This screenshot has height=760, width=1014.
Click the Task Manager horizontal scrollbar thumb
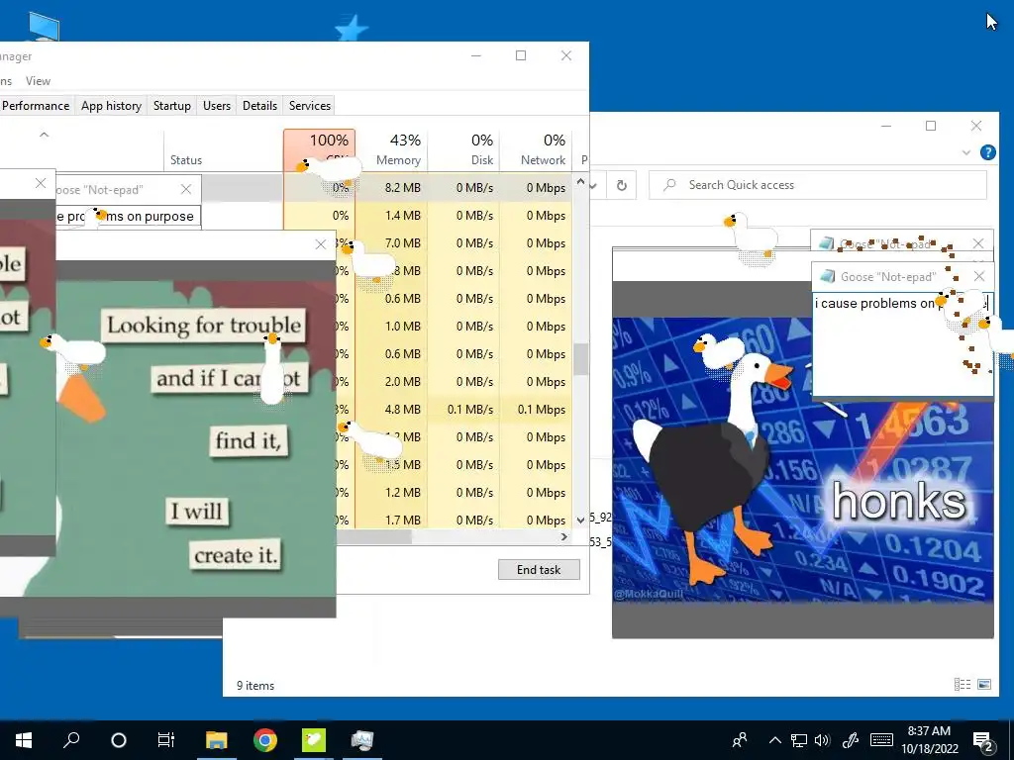pos(373,536)
